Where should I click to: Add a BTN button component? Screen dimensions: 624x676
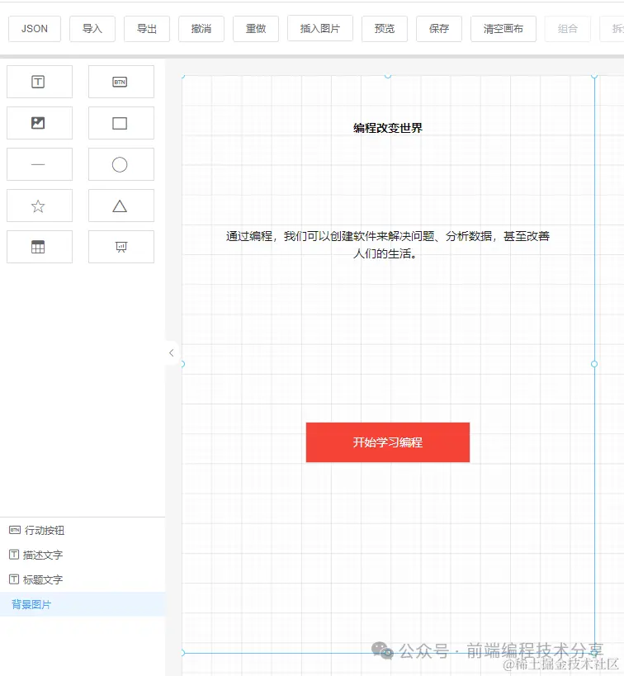click(x=121, y=82)
